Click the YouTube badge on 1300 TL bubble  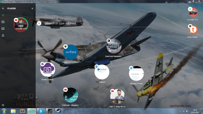click(x=112, y=91)
